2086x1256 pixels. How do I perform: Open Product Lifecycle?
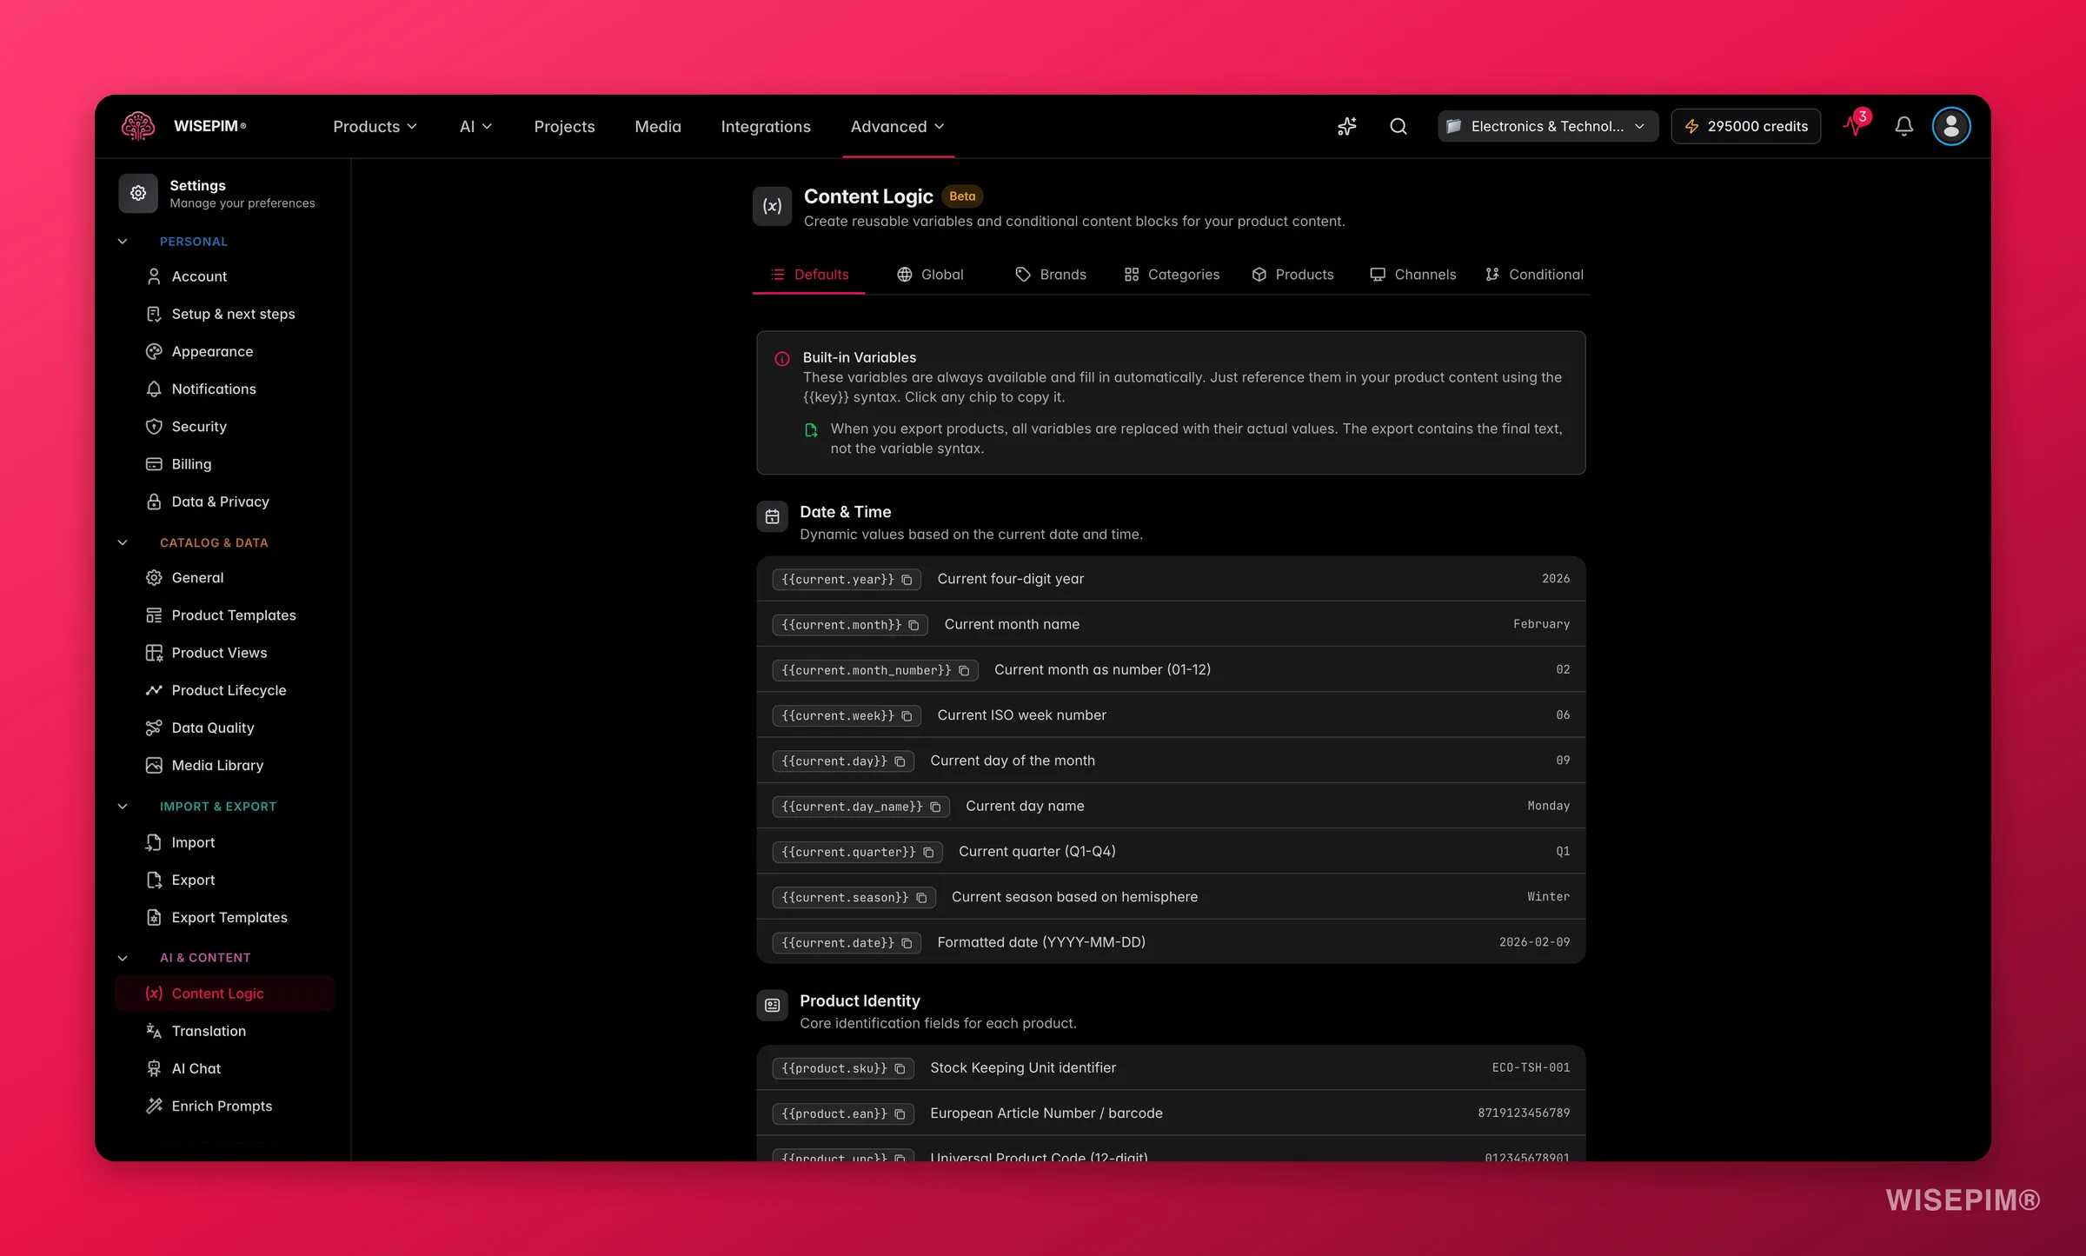coord(224,690)
